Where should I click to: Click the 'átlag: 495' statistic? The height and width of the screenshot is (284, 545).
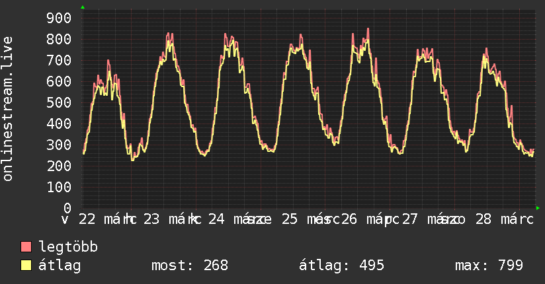point(342,266)
